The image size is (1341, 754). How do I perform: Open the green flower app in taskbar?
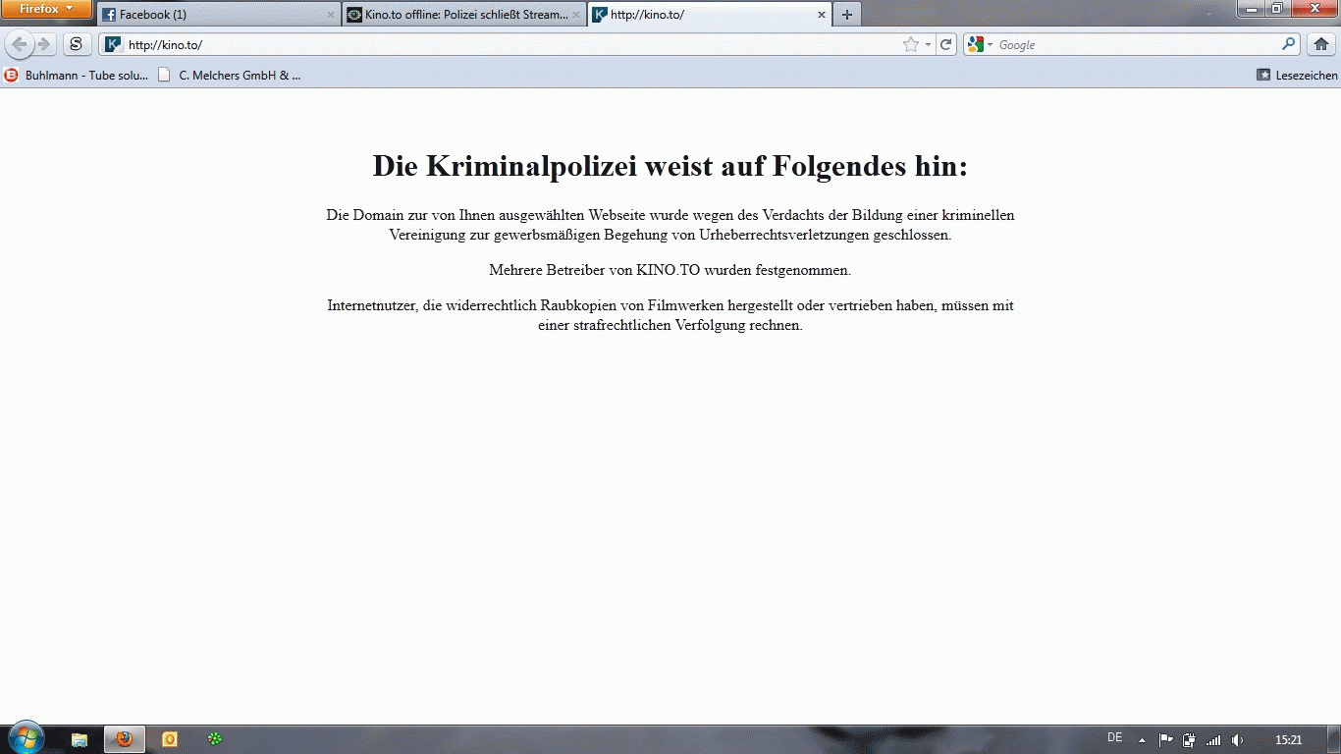click(x=215, y=739)
